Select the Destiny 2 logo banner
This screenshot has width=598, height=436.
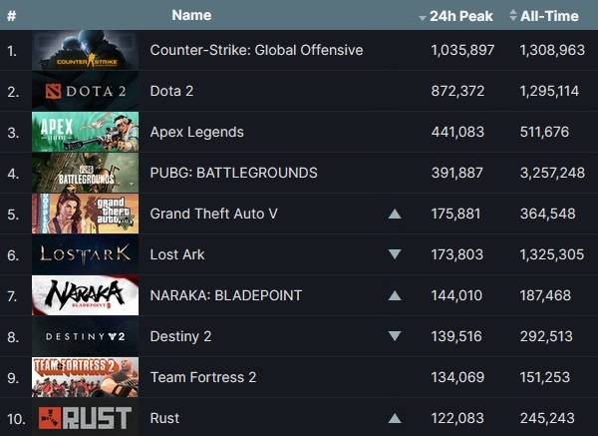click(x=85, y=337)
